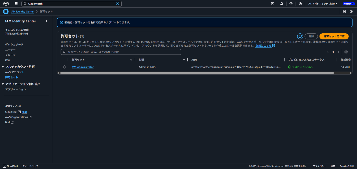Open table preferences gear icon
Image resolution: width=357 pixels, height=169 pixels.
[x=346, y=52]
